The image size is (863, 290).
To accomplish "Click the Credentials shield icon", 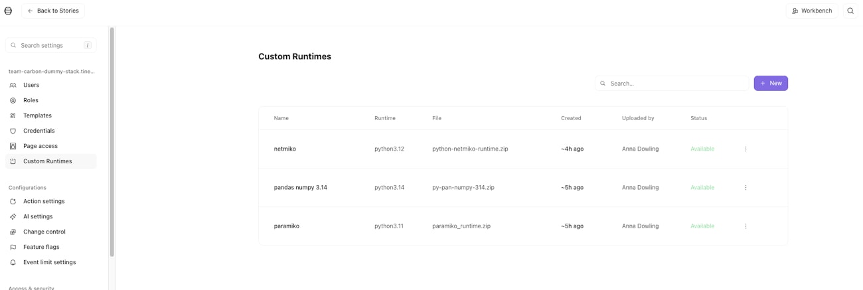I will [13, 131].
